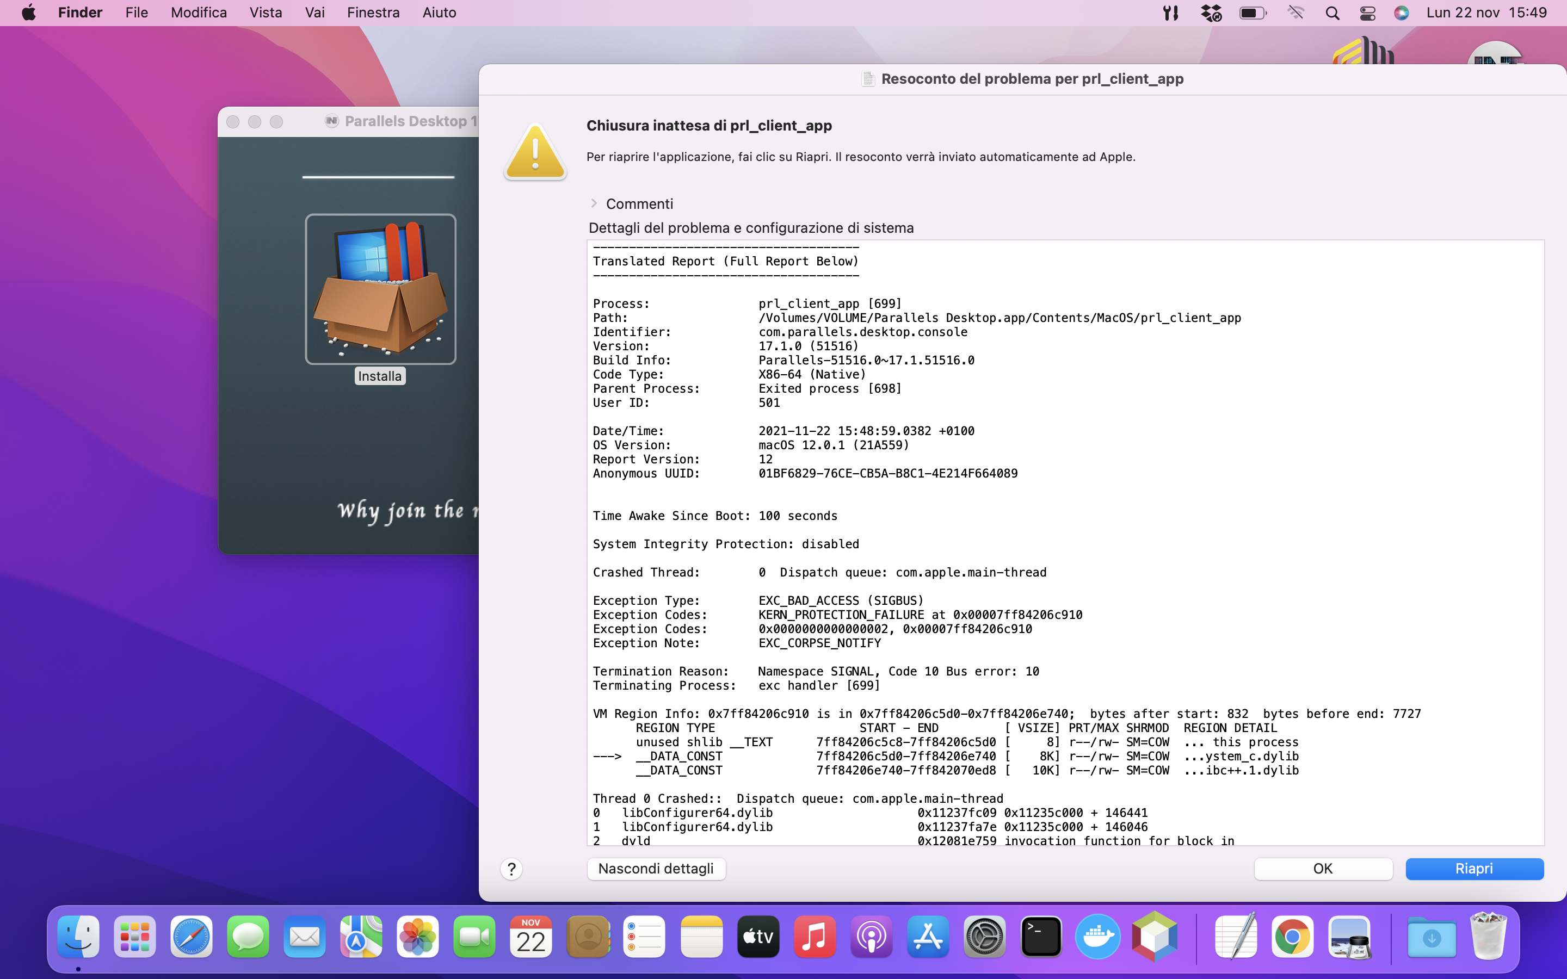The width and height of the screenshot is (1567, 979).
Task: Open Messages in the Dock
Action: (248, 936)
